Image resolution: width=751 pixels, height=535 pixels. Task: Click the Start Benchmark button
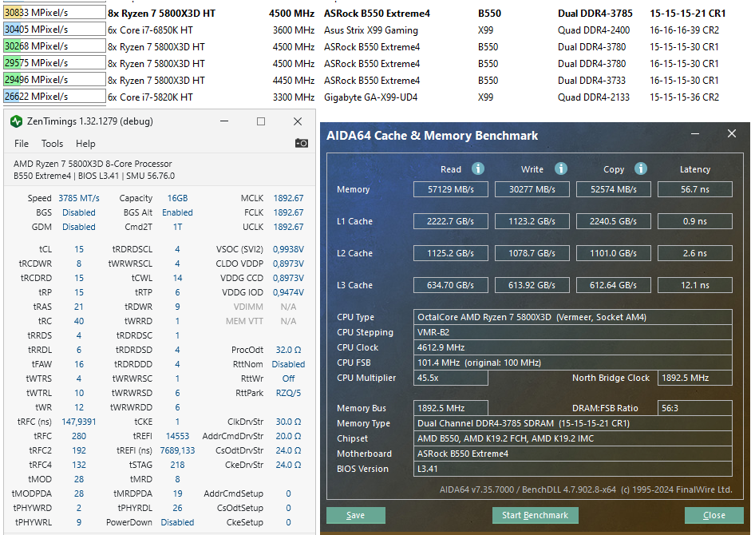click(x=535, y=515)
